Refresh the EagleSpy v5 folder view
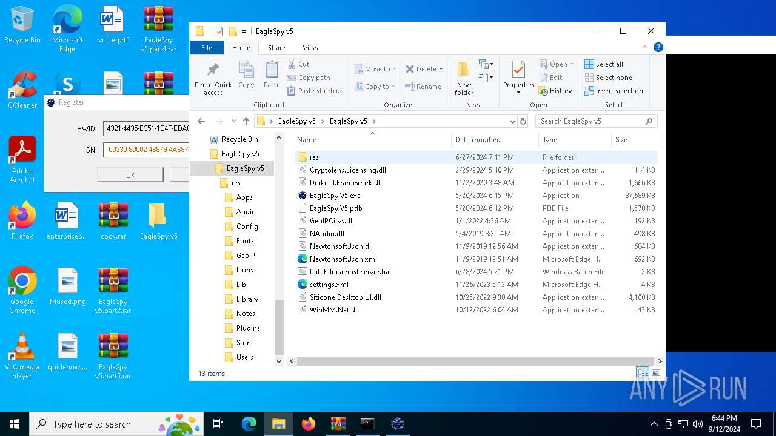The image size is (776, 436). [523, 121]
